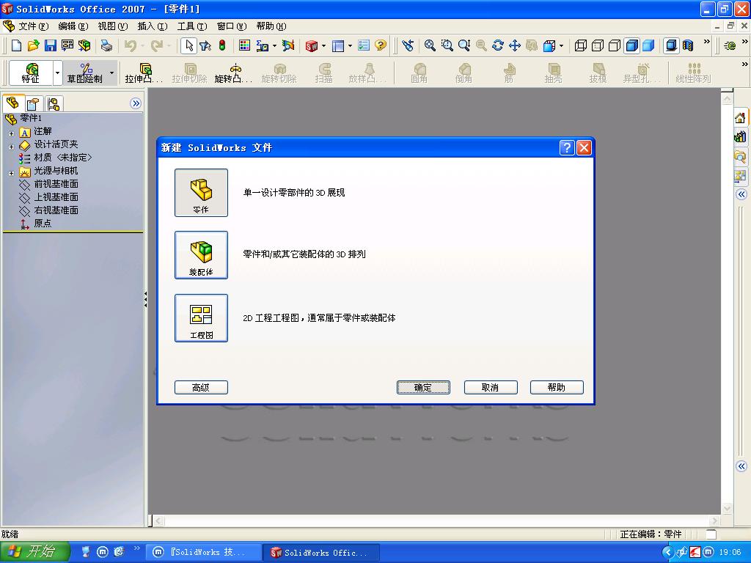Toggle Shaded With Edges display mode

[631, 45]
